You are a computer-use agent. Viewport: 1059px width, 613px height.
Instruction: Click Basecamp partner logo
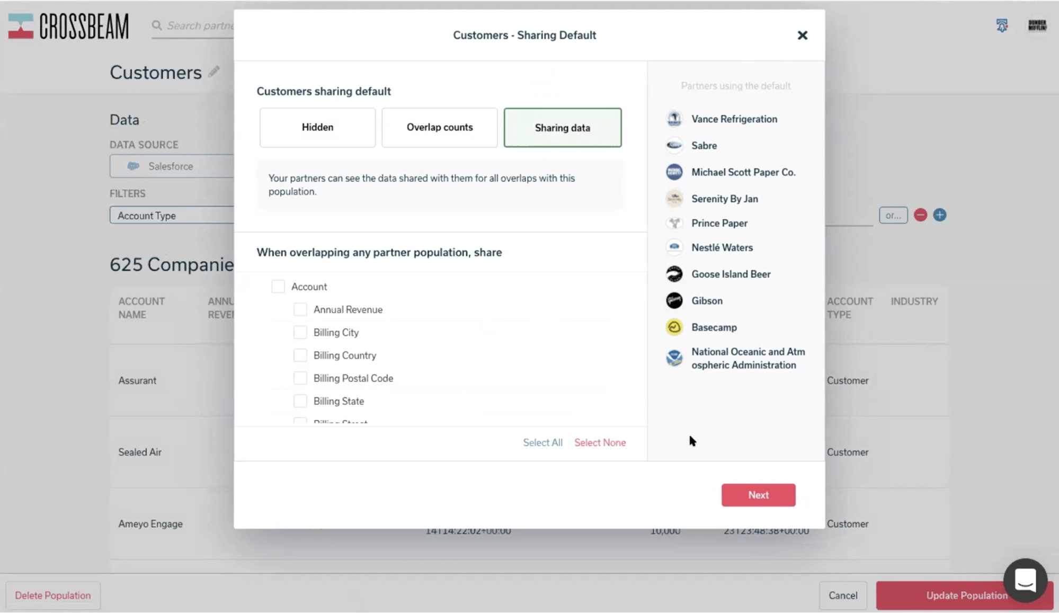(674, 327)
